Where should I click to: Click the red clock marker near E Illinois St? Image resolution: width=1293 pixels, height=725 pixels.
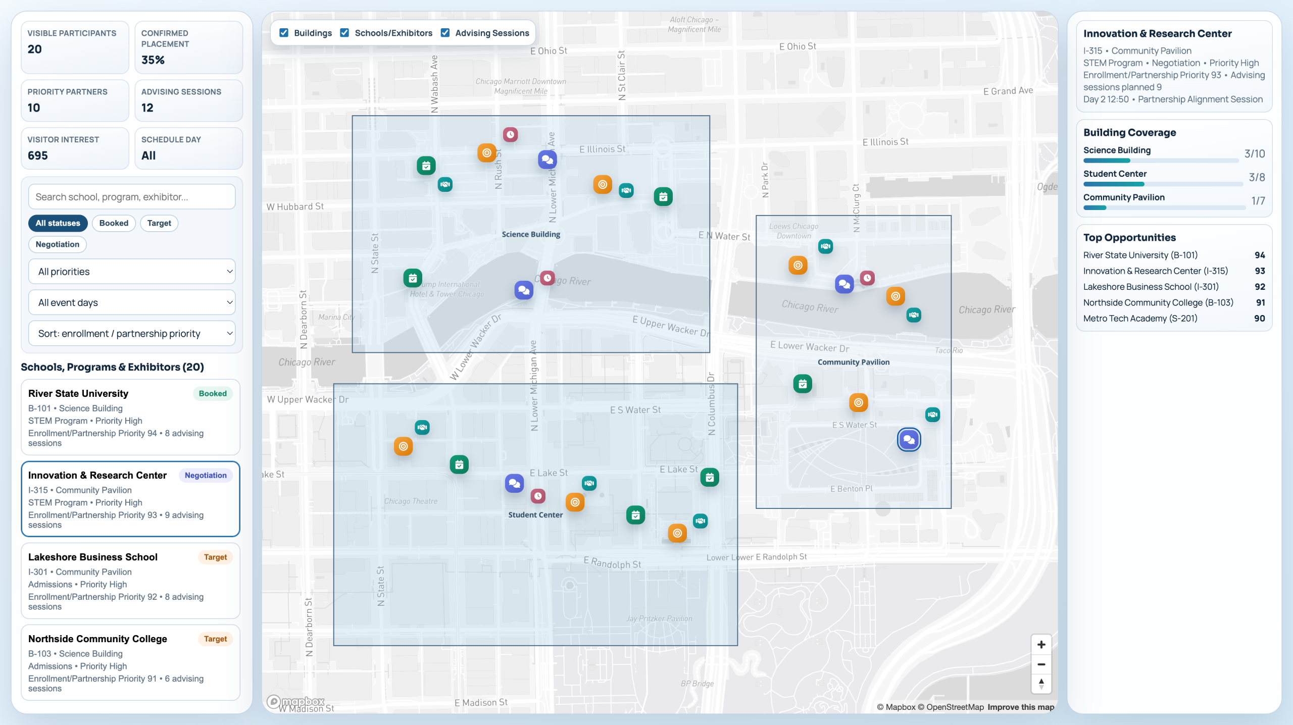[510, 135]
